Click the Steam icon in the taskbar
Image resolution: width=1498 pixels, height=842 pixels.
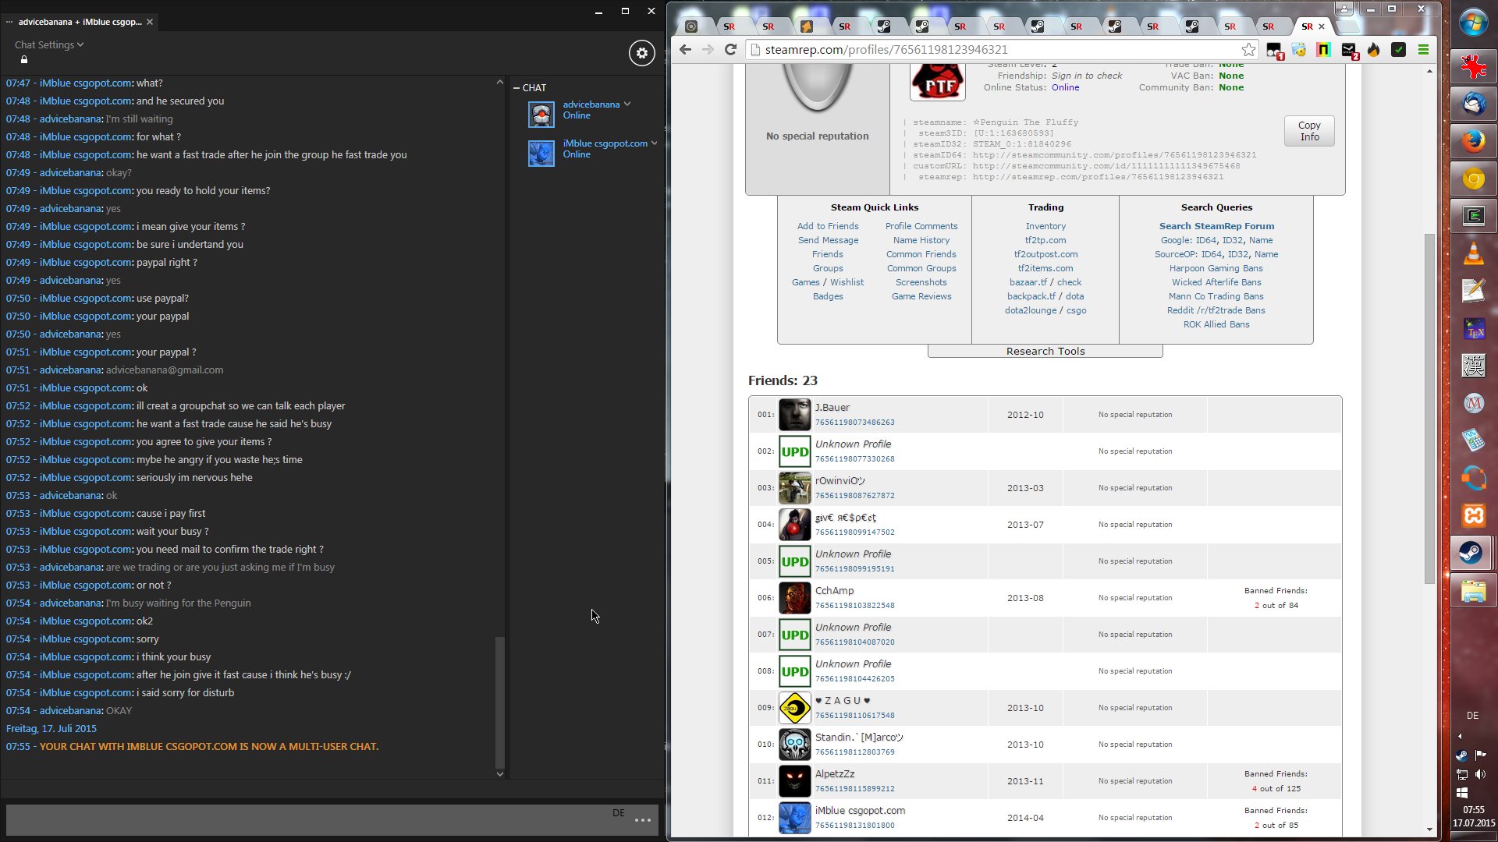pyautogui.click(x=1471, y=553)
